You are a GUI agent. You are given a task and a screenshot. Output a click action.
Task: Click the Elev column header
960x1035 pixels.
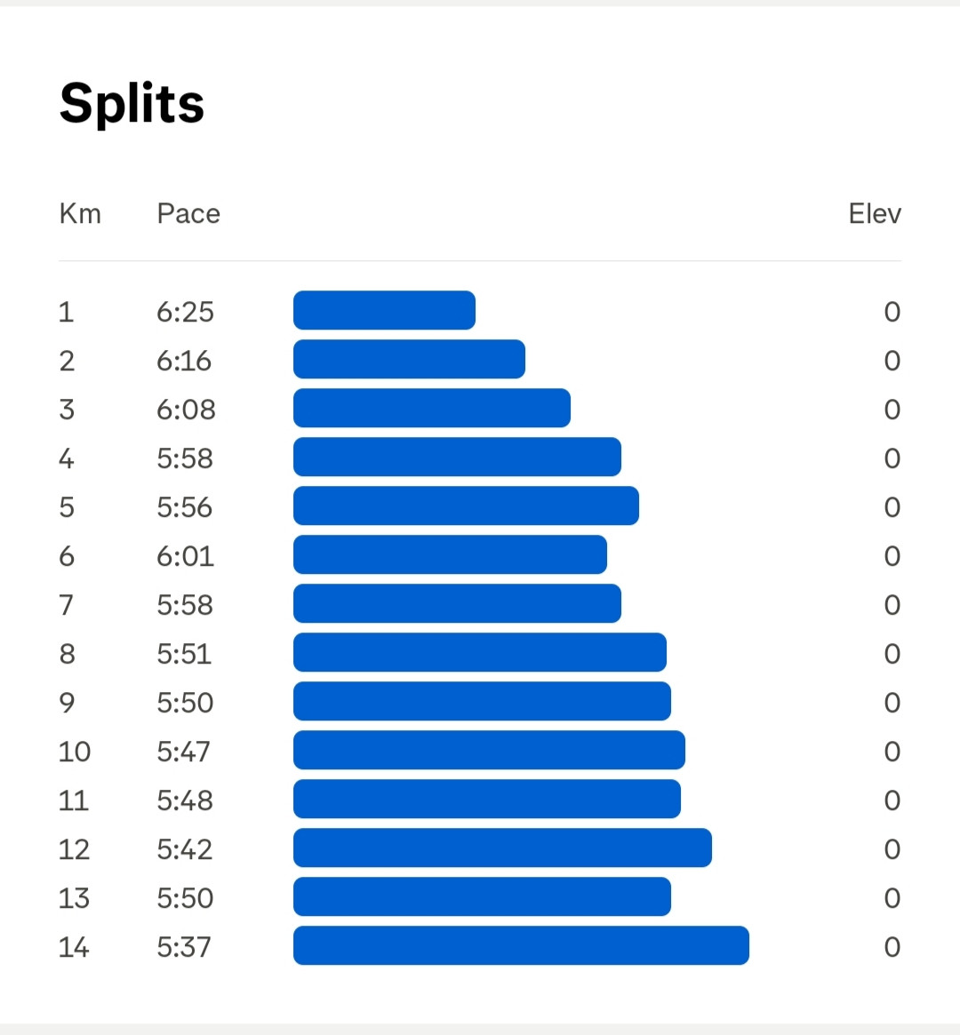[x=875, y=214]
